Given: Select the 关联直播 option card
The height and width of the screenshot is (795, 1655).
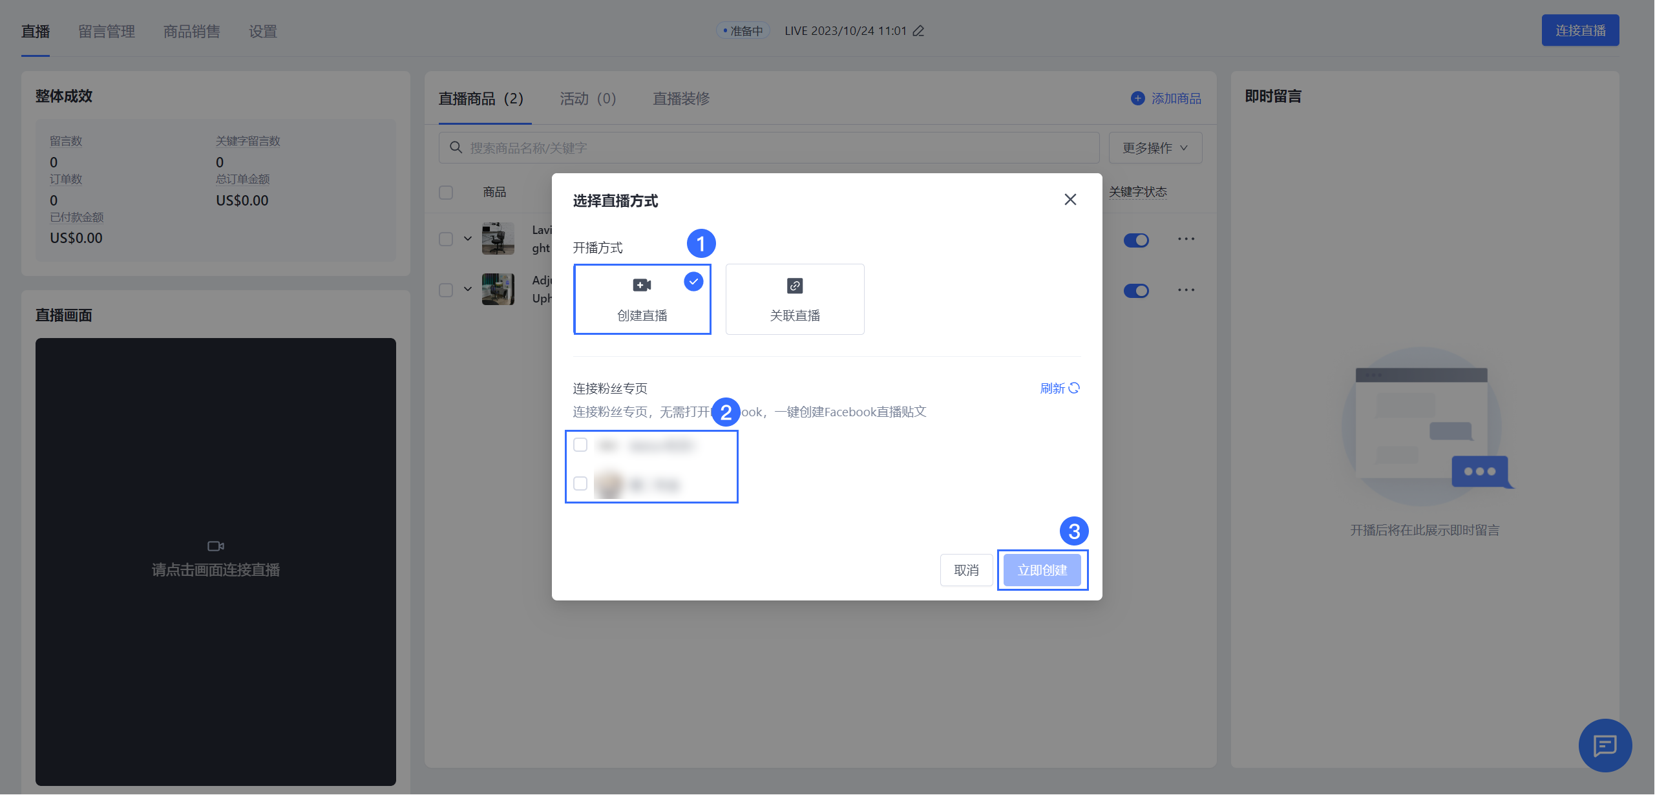Looking at the screenshot, I should pyautogui.click(x=795, y=299).
